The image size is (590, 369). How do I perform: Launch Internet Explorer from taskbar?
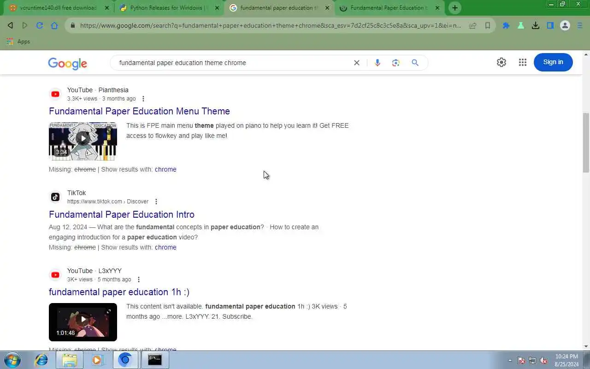(x=41, y=360)
